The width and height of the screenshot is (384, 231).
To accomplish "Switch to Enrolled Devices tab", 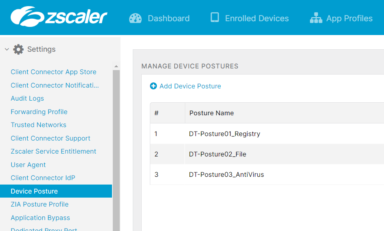I will coord(257,18).
